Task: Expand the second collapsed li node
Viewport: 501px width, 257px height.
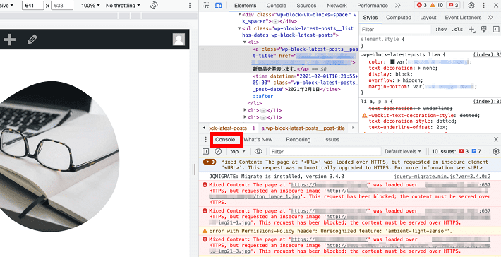Action: tap(245, 110)
